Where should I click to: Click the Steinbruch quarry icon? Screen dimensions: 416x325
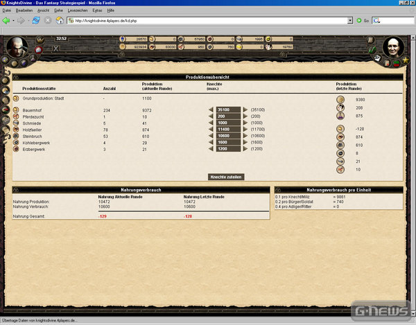pos(16,136)
